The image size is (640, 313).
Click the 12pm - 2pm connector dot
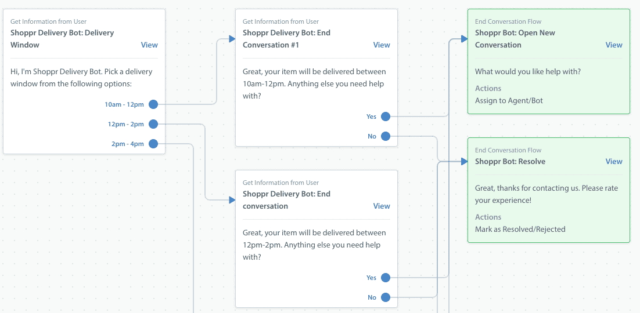(153, 124)
